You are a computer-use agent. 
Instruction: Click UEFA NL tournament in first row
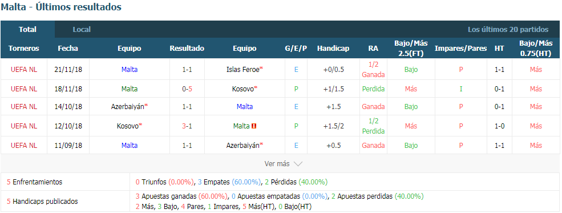24,70
